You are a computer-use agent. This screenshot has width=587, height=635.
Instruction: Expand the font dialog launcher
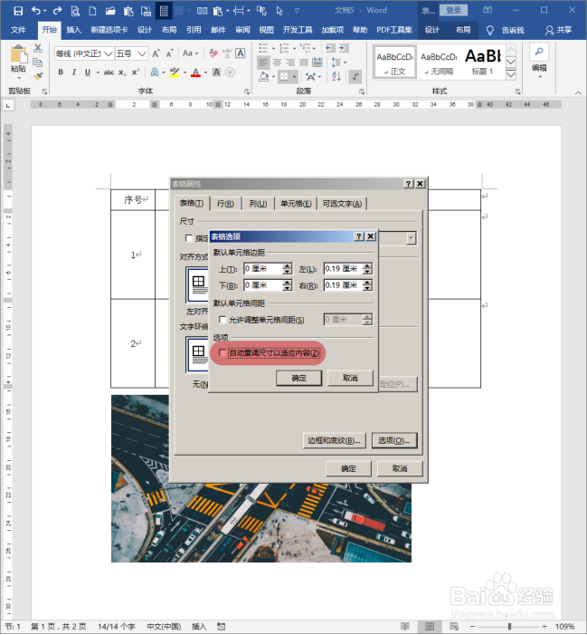coord(247,91)
